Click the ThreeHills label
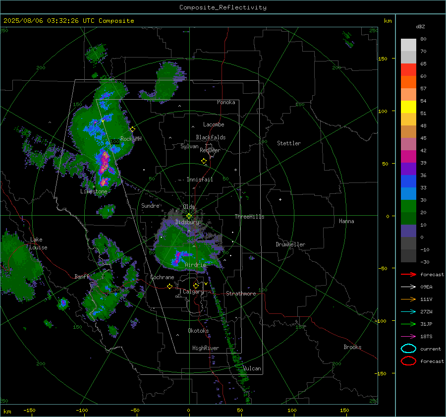 (x=249, y=217)
